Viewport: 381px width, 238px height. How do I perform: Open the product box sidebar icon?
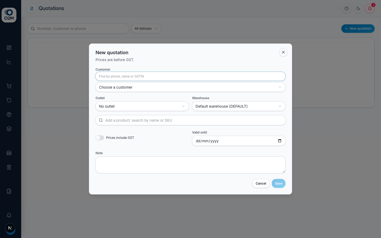pos(9,115)
